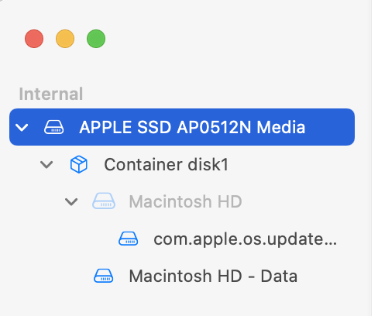Select APPLE SSD AP0512N Media label
Screen dimensions: 378x316
coord(192,127)
